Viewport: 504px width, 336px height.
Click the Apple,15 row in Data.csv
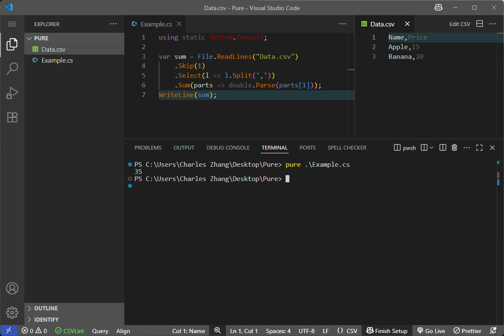point(404,47)
